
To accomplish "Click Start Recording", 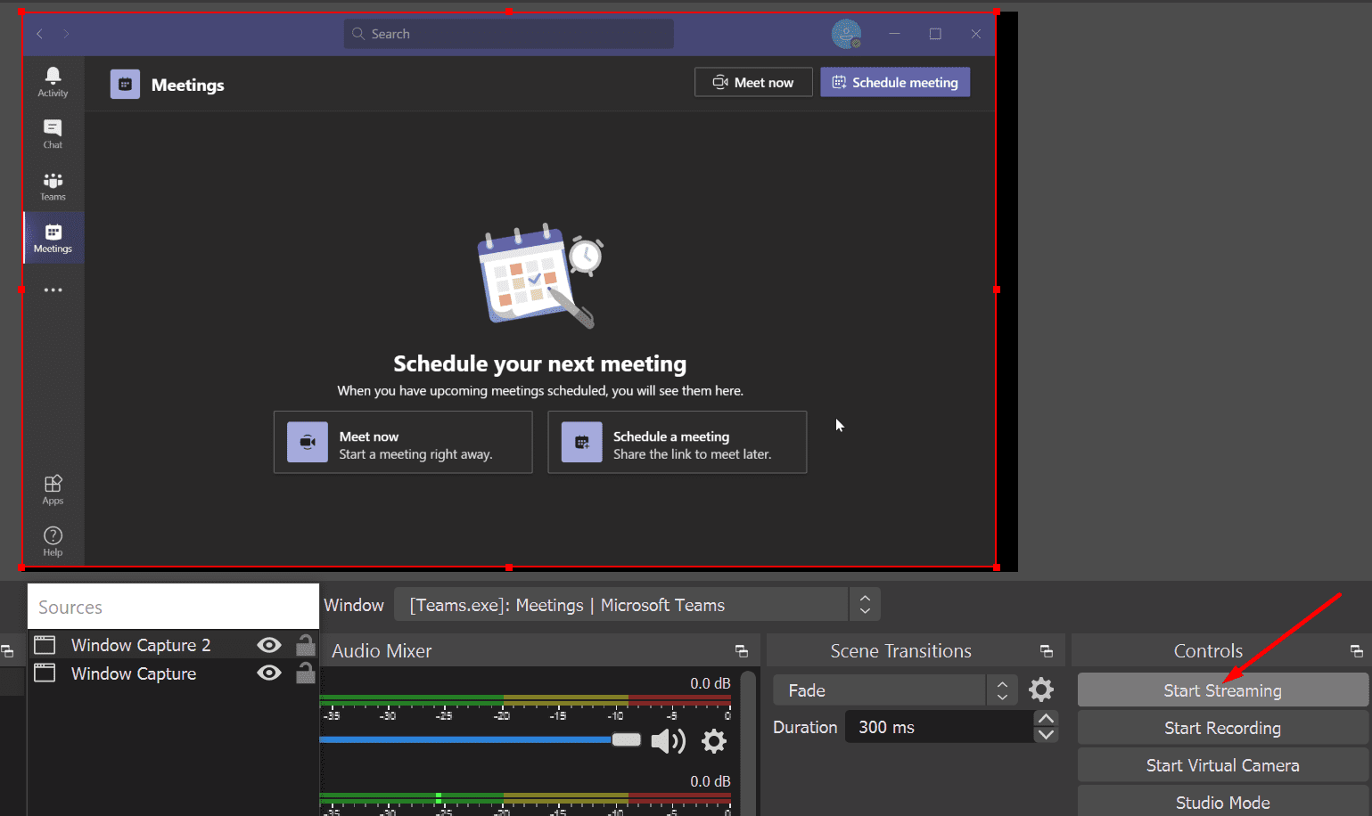I will 1222,728.
